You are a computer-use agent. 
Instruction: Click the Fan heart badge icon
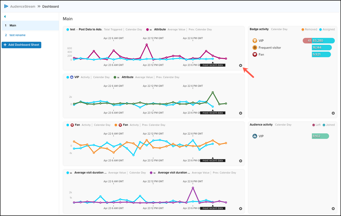[255, 54]
